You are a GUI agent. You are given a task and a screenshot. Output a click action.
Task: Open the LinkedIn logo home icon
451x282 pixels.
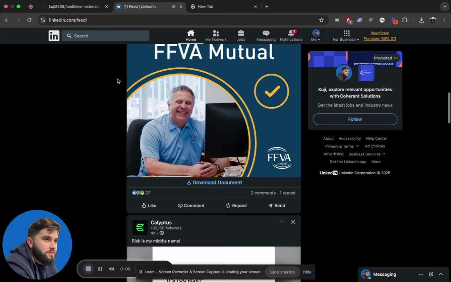pos(54,36)
